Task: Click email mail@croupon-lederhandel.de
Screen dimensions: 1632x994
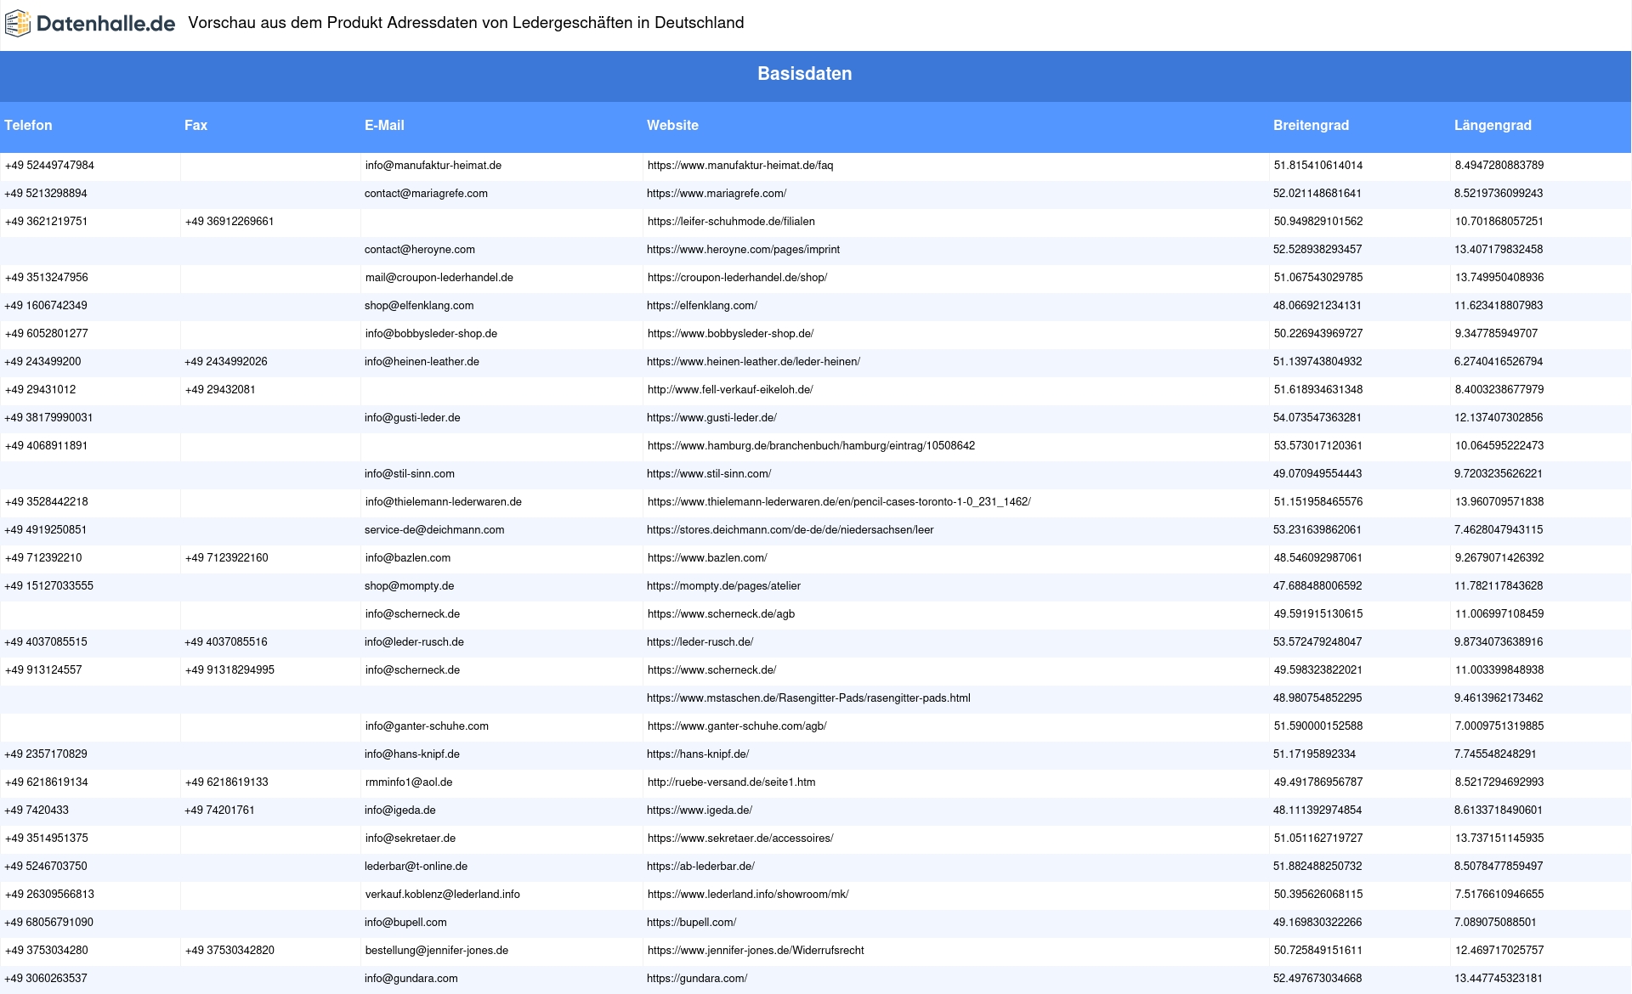Action: tap(439, 278)
